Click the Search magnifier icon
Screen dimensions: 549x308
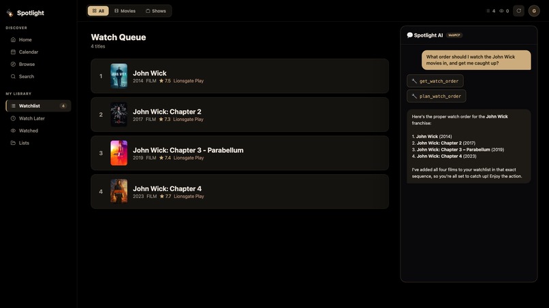[x=14, y=76]
